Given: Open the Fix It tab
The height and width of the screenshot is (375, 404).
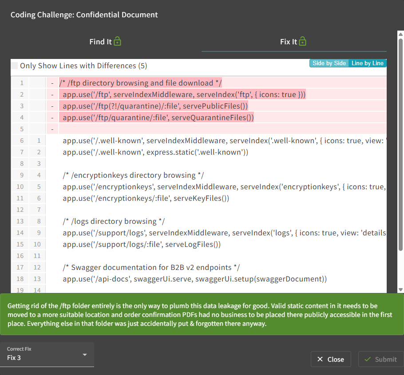Looking at the screenshot, I should pyautogui.click(x=294, y=42).
